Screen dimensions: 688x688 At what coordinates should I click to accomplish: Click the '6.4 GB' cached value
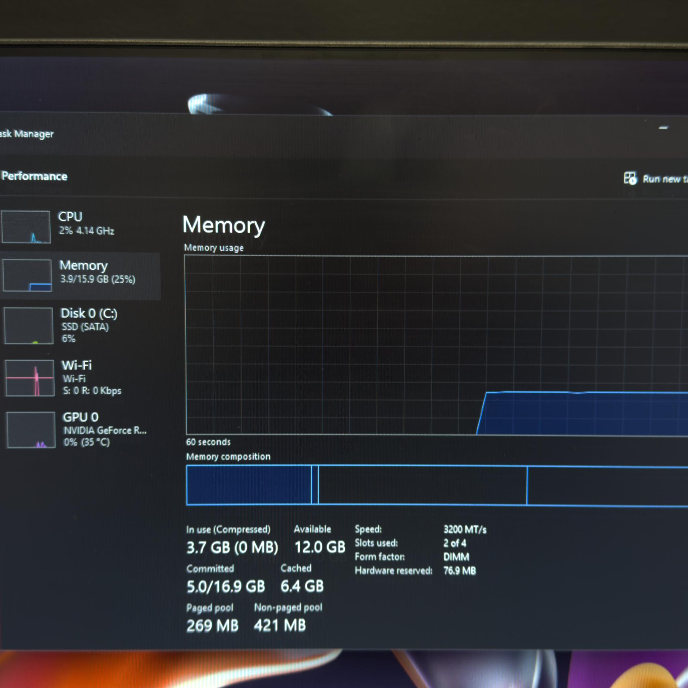(302, 586)
